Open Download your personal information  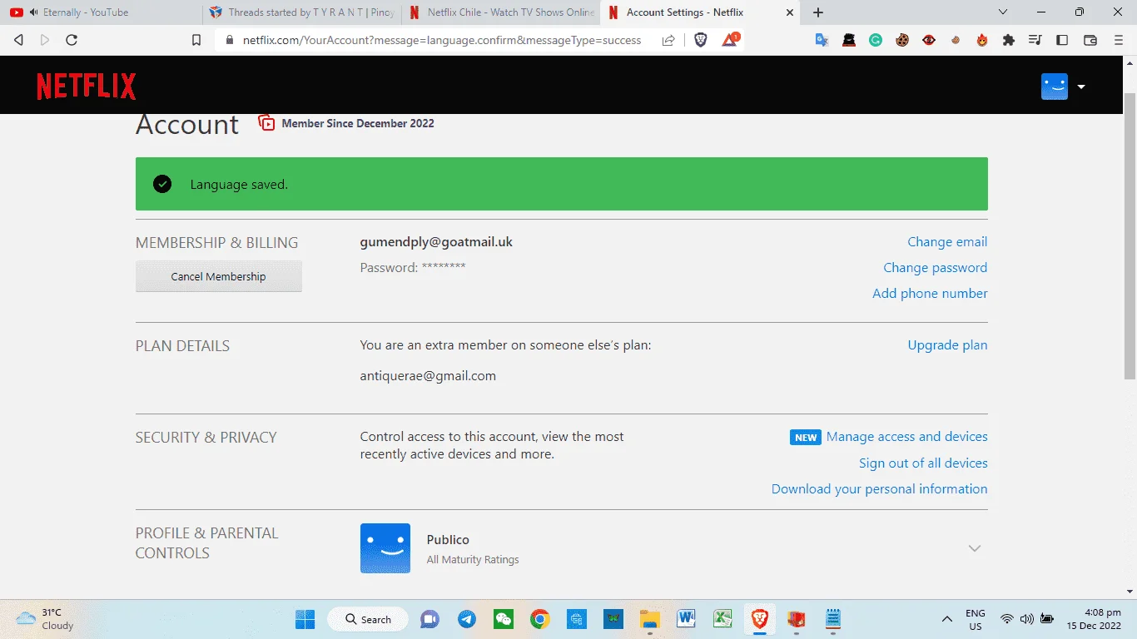point(879,489)
